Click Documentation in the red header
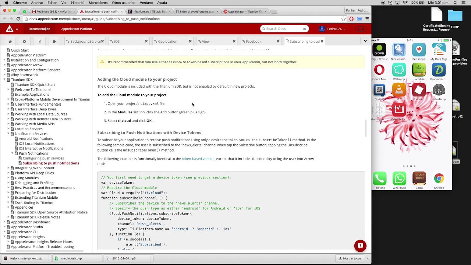The width and height of the screenshot is (471, 265). pos(39,29)
